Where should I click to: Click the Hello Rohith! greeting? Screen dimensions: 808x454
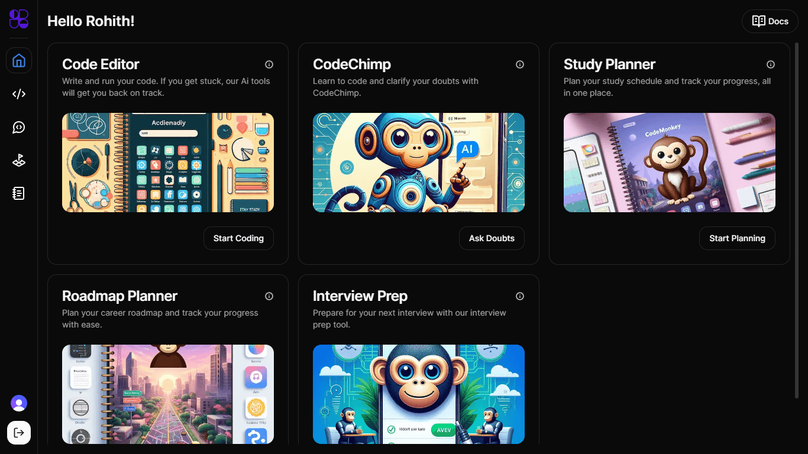[x=91, y=21]
